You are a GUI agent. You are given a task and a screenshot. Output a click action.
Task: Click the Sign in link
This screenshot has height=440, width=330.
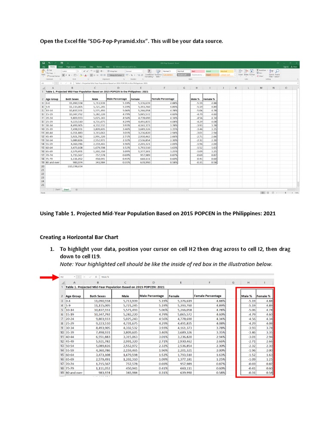286,67
